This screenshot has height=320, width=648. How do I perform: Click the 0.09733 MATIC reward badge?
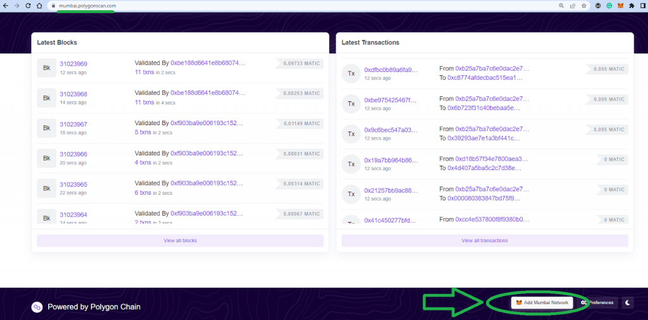[x=300, y=64]
